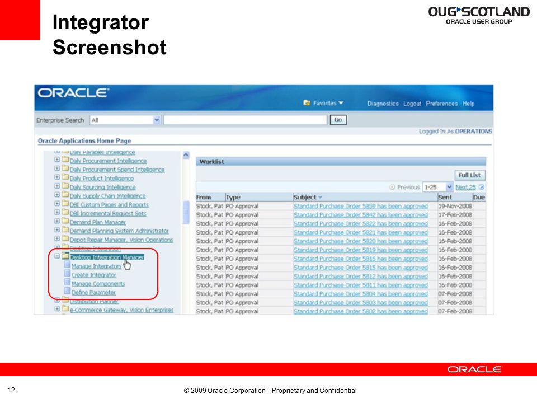Open e-Commerce Gateway, Vision Enterprises link
537x403 pixels.
coord(121,310)
